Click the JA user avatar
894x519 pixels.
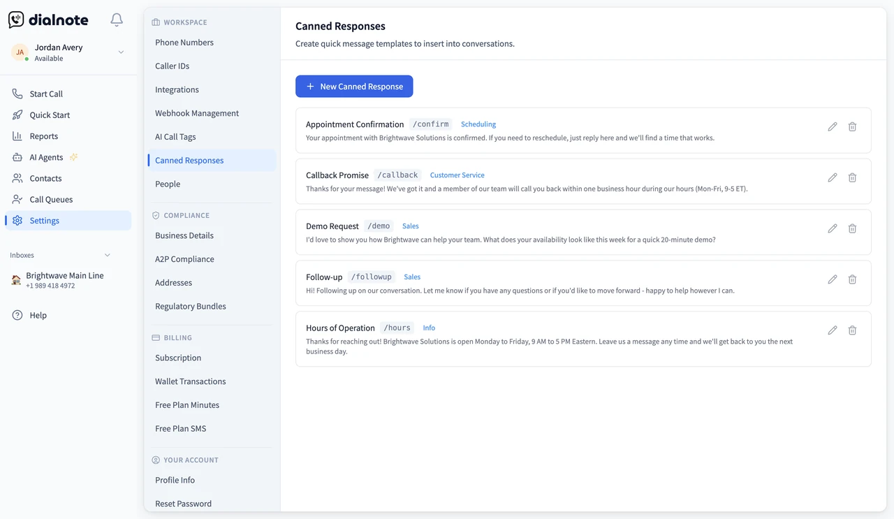point(20,52)
